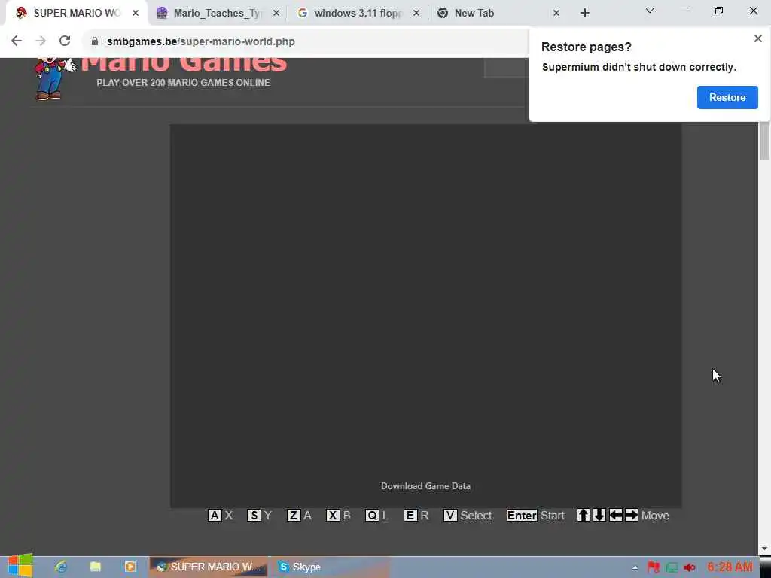Click the Z key icon for A

[x=294, y=515]
